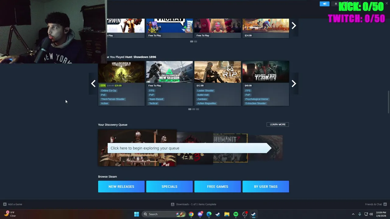Click the Steam page vertical scrollbar
Screen dimensions: 390x219
coord(388,102)
